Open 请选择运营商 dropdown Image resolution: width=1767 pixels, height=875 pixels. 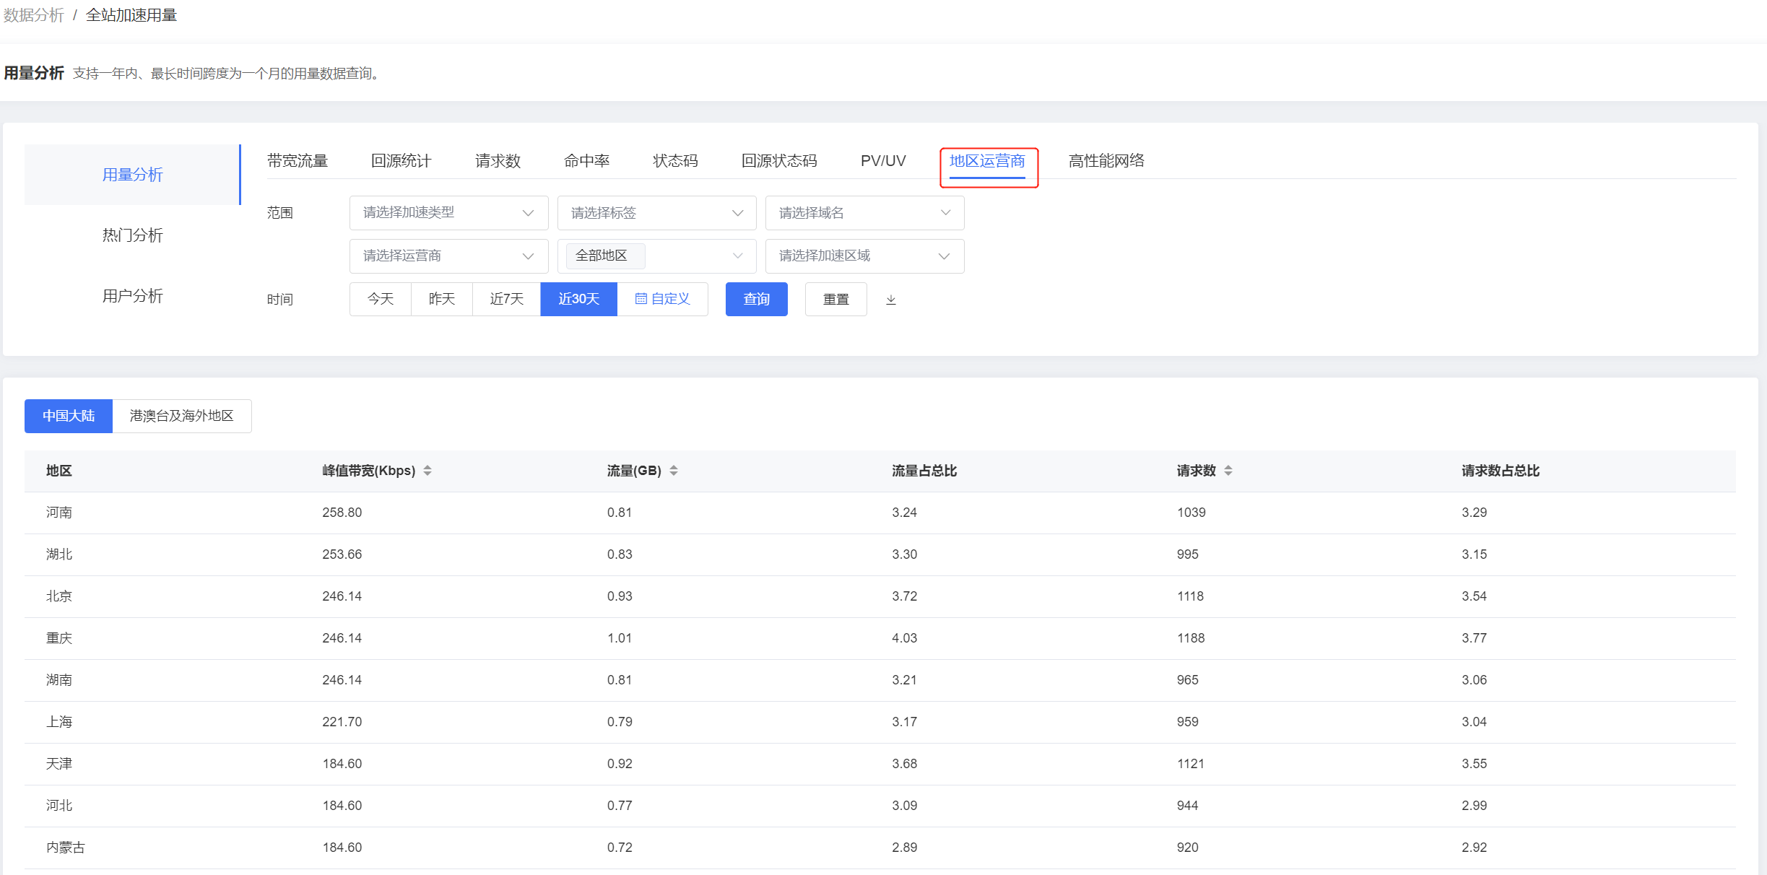coord(448,256)
